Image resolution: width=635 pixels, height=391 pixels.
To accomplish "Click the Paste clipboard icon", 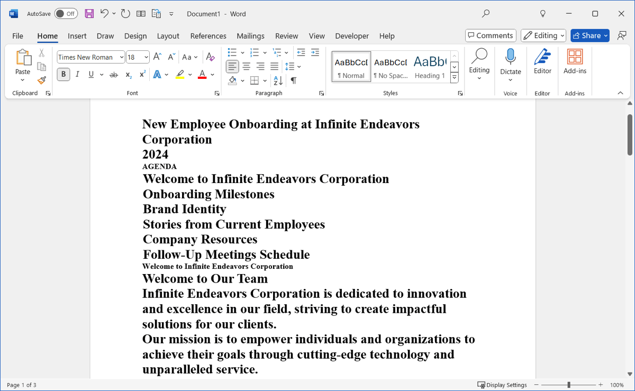I will coord(23,58).
